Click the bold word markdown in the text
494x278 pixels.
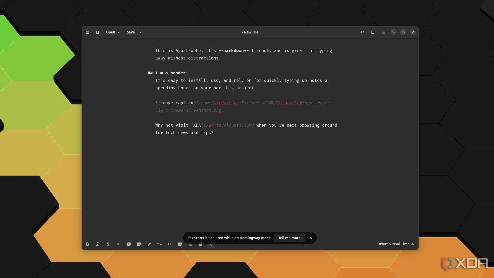point(234,51)
